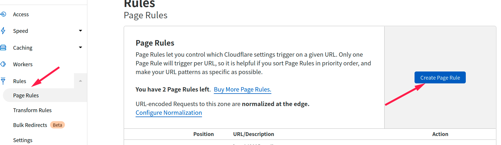Click the Workers diamond icon
Image resolution: width=501 pixels, height=145 pixels.
click(x=3, y=64)
